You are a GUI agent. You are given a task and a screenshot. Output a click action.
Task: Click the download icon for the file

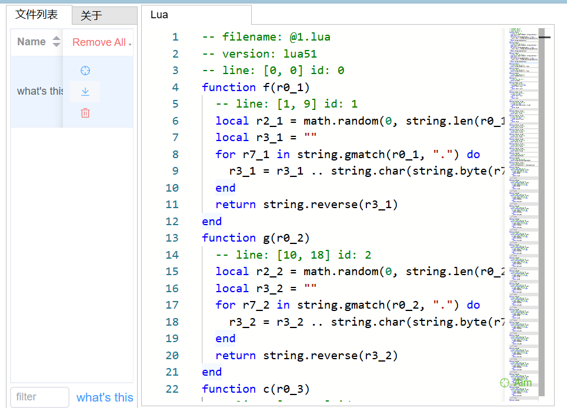(85, 92)
